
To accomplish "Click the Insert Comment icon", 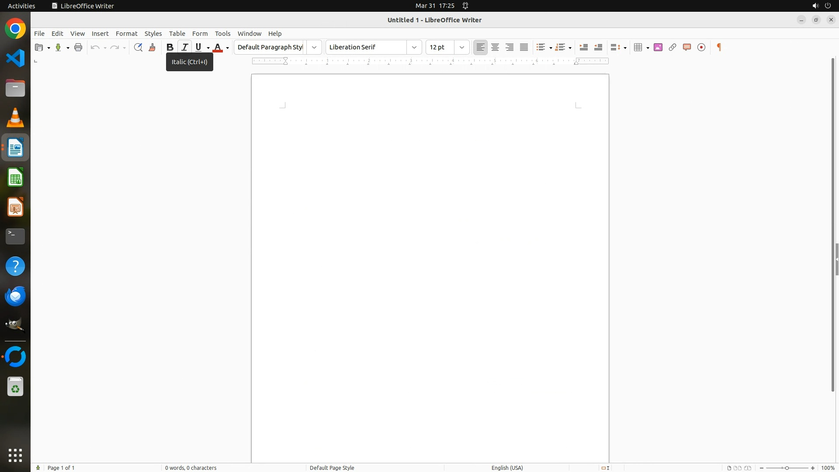I will [x=687, y=47].
